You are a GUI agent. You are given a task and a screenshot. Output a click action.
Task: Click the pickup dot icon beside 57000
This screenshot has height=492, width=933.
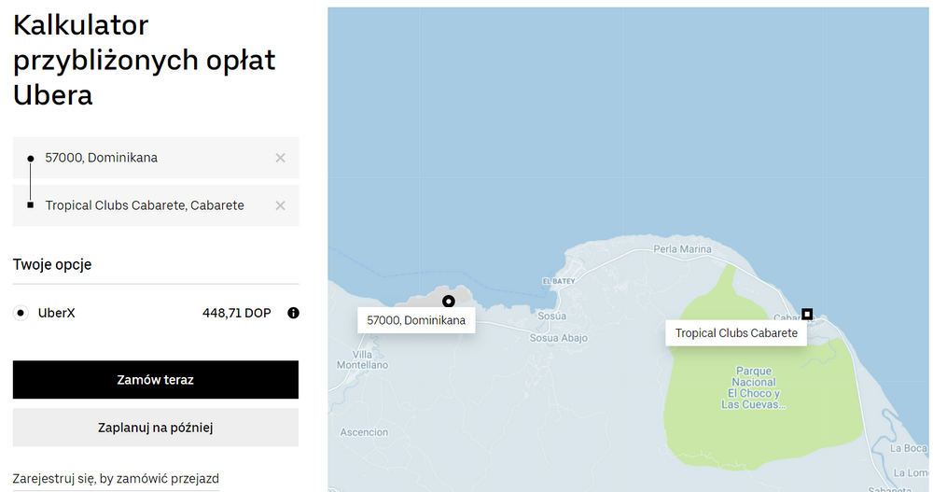[x=31, y=159]
